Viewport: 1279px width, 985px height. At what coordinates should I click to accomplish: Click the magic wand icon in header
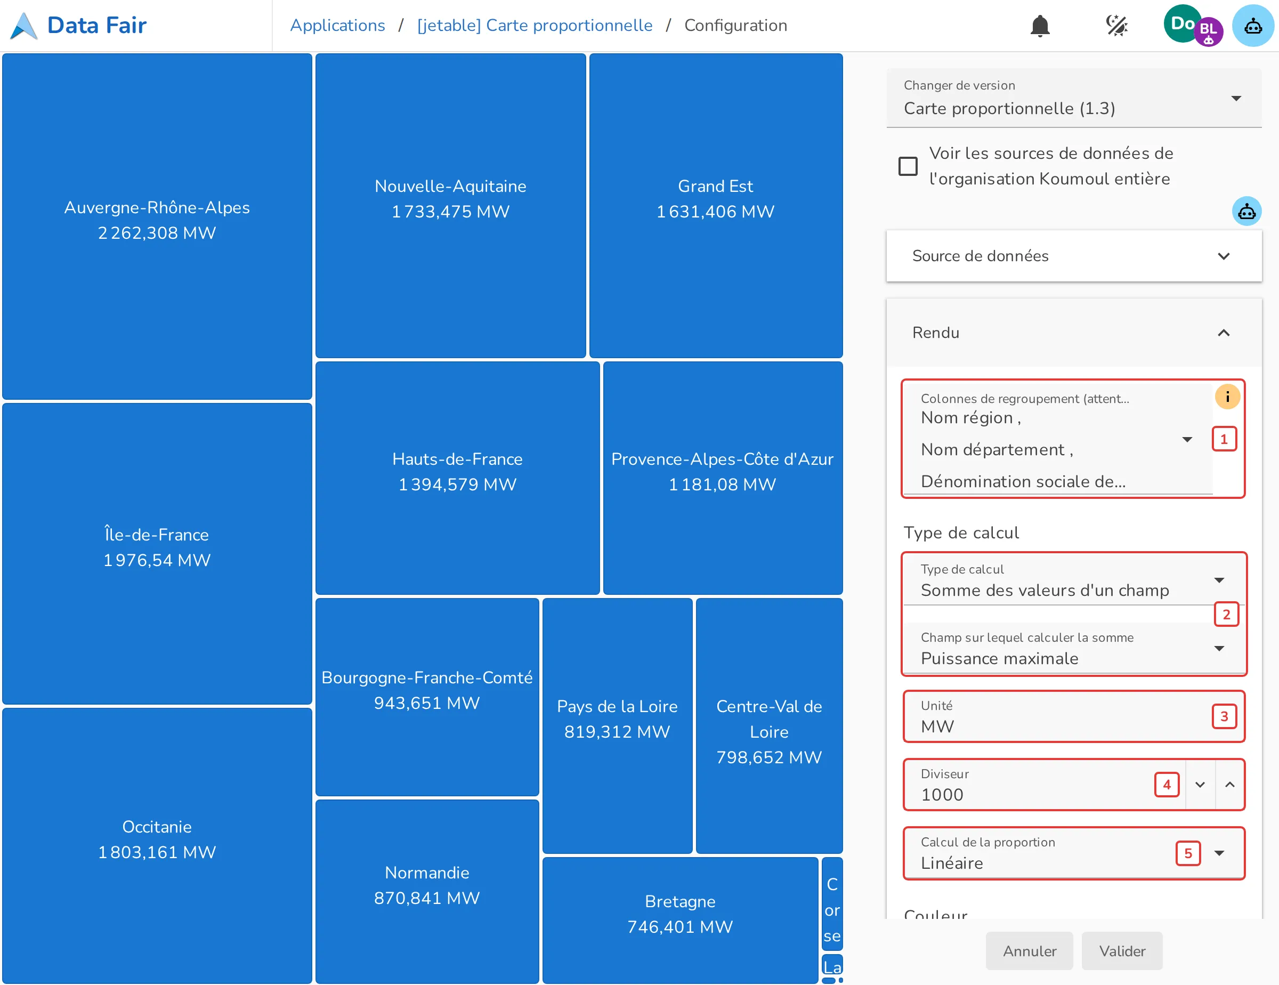click(1116, 26)
